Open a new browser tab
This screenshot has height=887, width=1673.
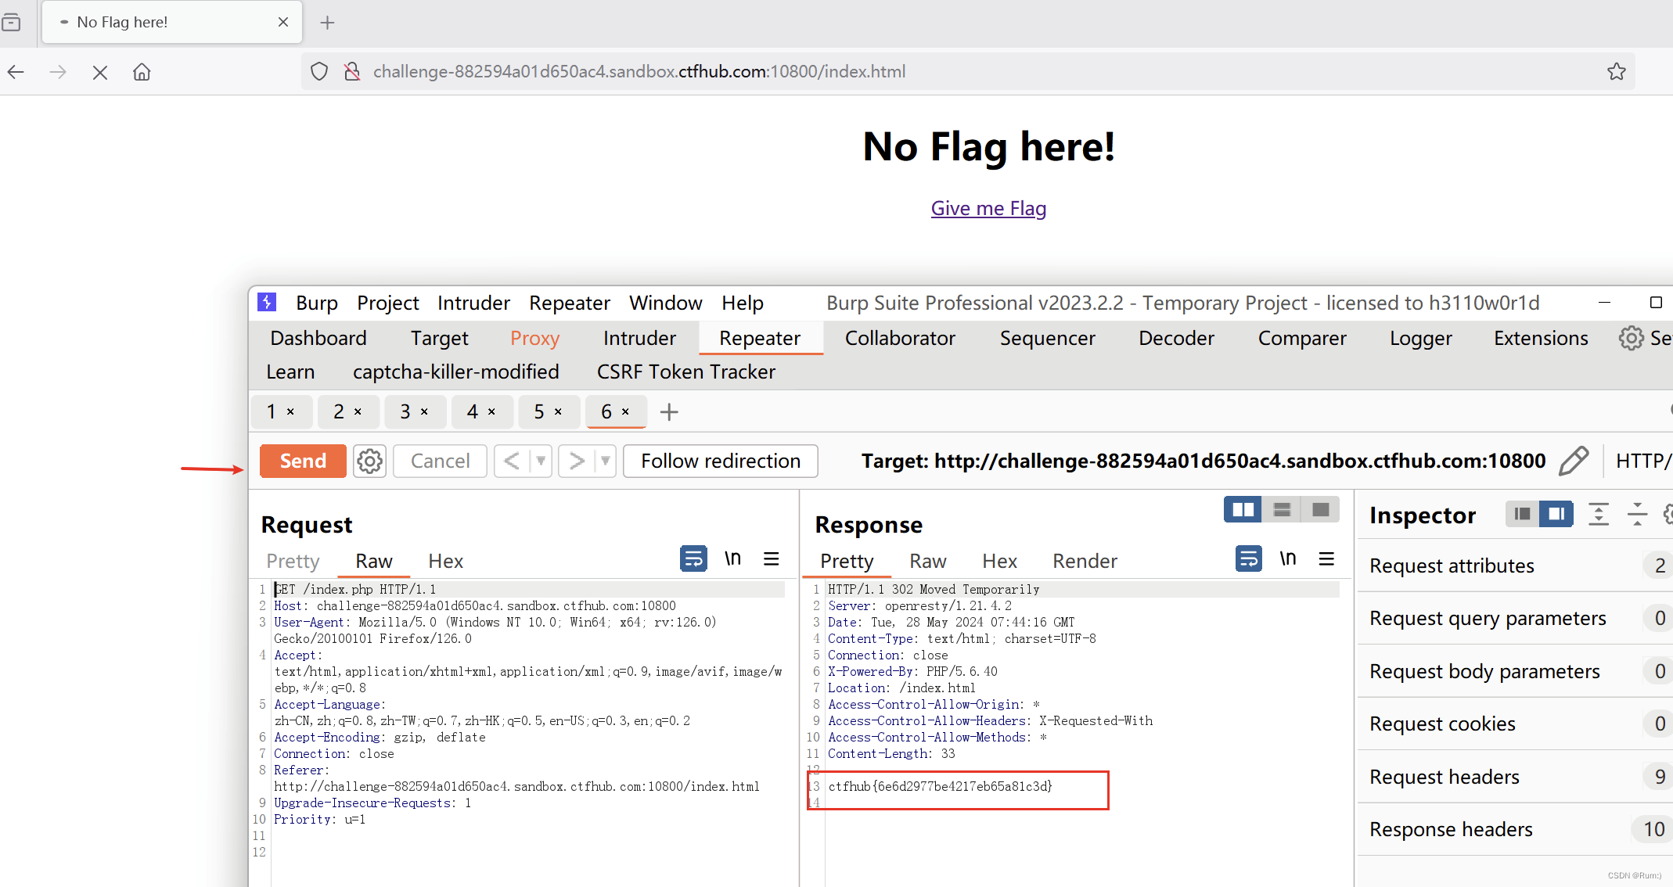pos(327,23)
